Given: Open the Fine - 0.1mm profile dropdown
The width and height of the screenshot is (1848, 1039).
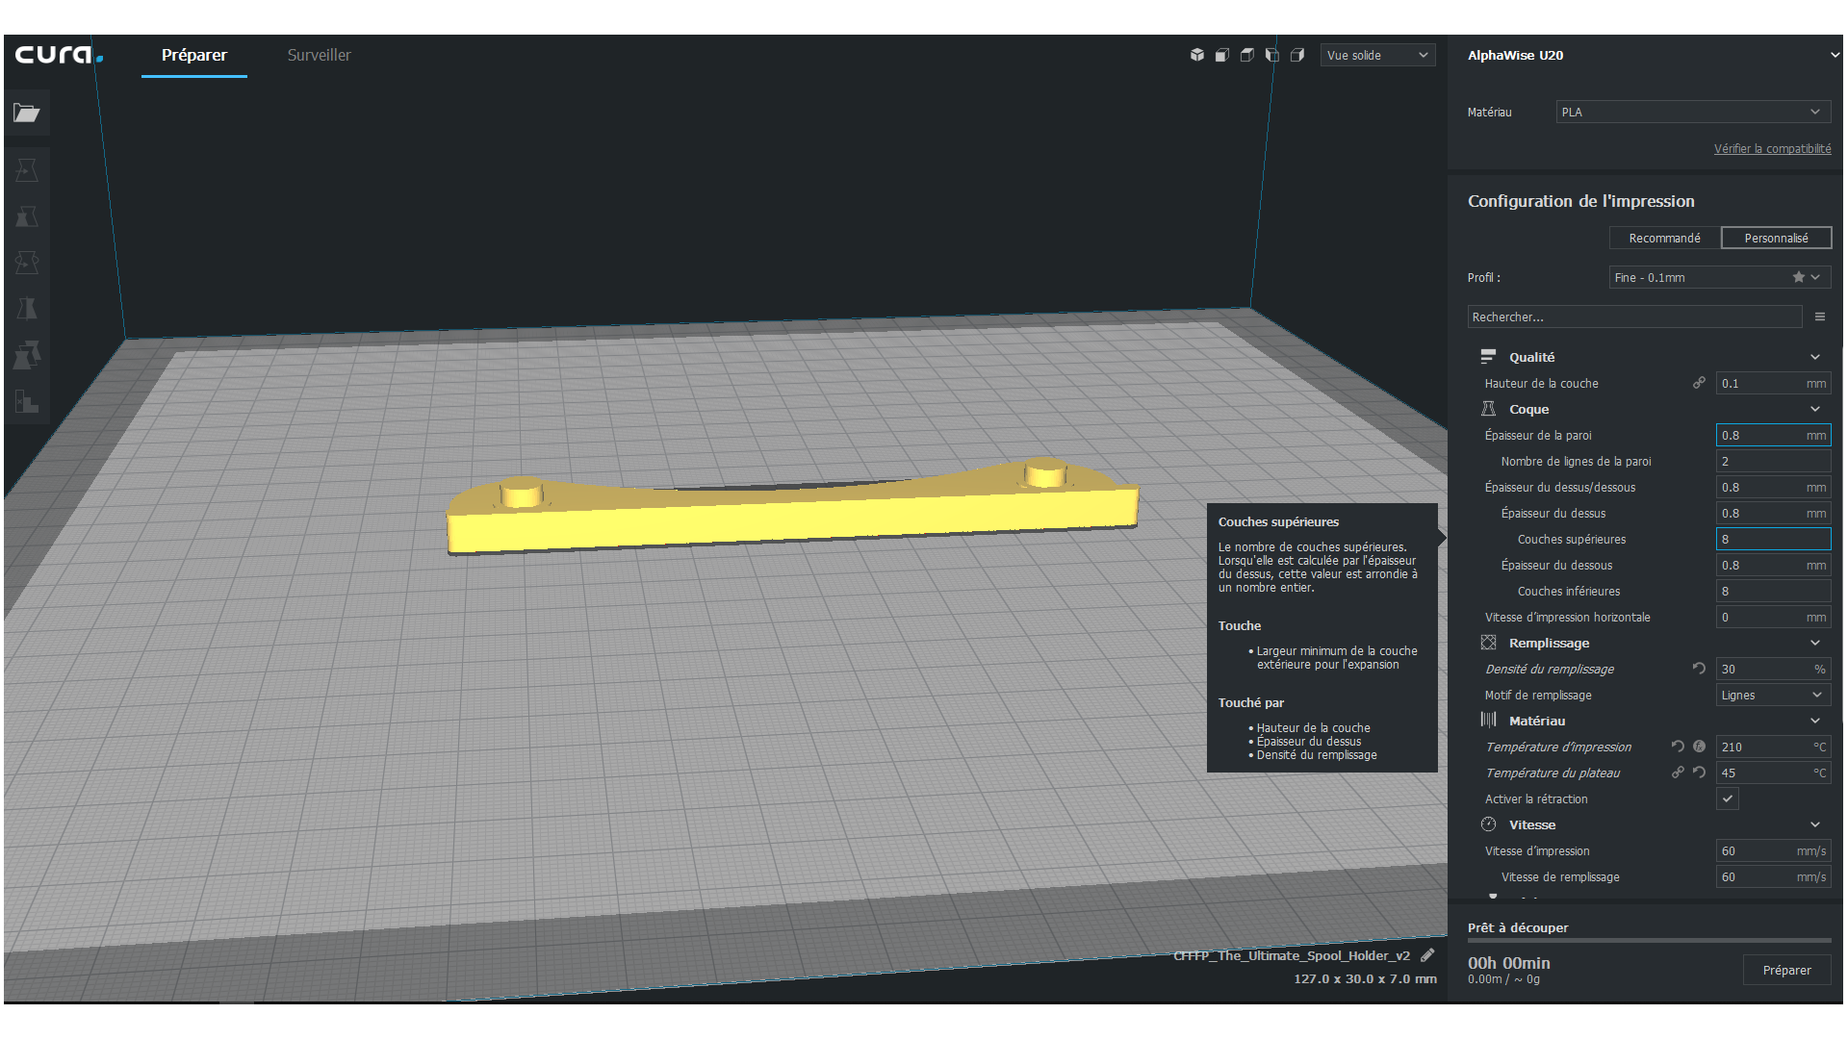Looking at the screenshot, I should tap(1720, 277).
